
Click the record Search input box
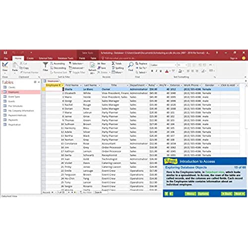[x=101, y=192]
